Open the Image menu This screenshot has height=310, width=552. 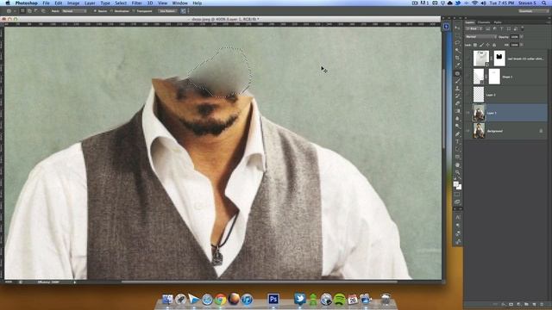tap(73, 3)
